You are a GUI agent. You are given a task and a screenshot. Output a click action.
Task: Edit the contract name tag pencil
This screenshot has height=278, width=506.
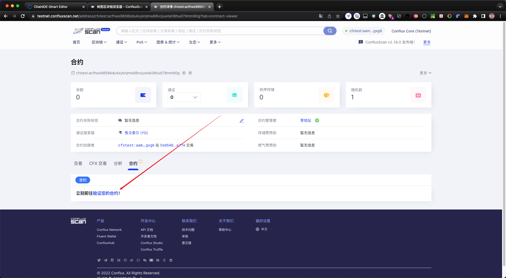241,121
